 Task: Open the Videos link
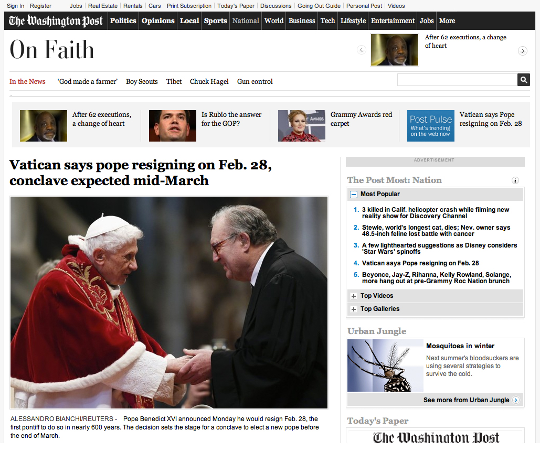tap(396, 6)
